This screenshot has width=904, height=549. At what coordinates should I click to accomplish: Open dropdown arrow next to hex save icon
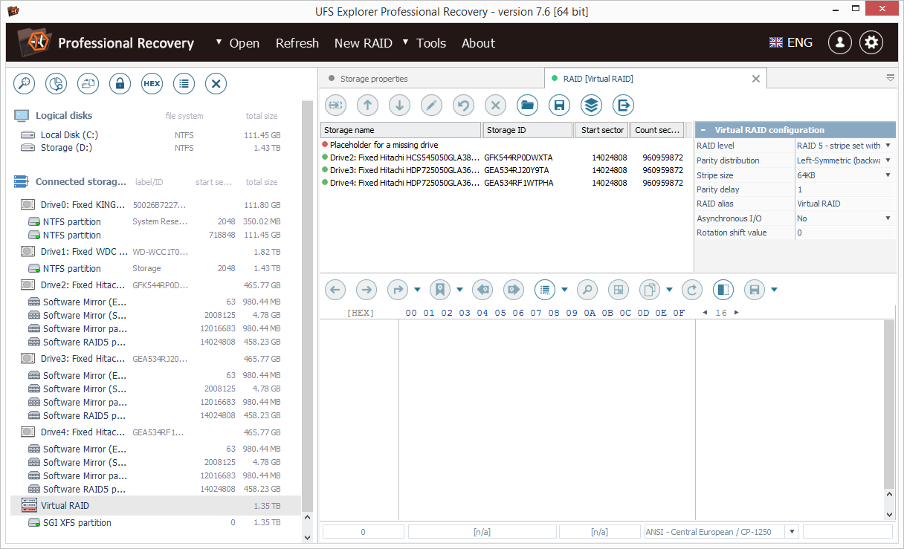[x=774, y=290]
